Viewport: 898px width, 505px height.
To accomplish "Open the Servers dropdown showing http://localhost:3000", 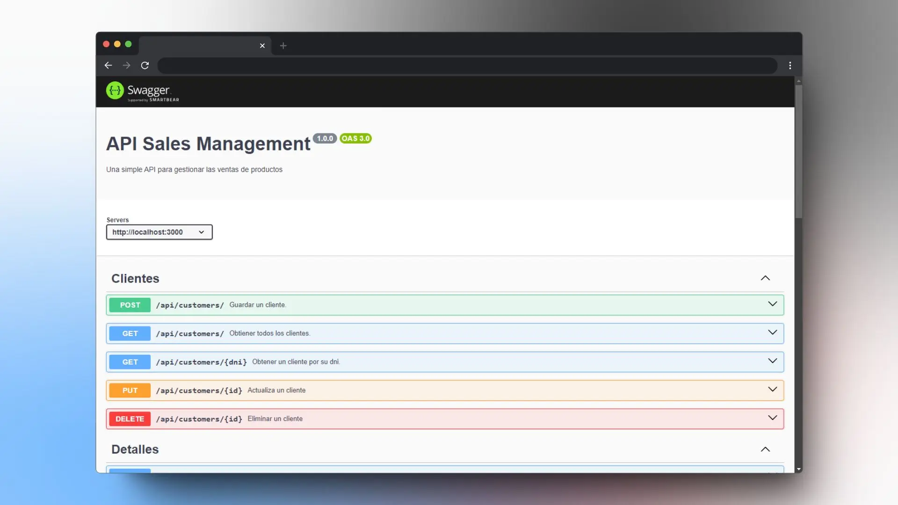I will click(x=159, y=232).
